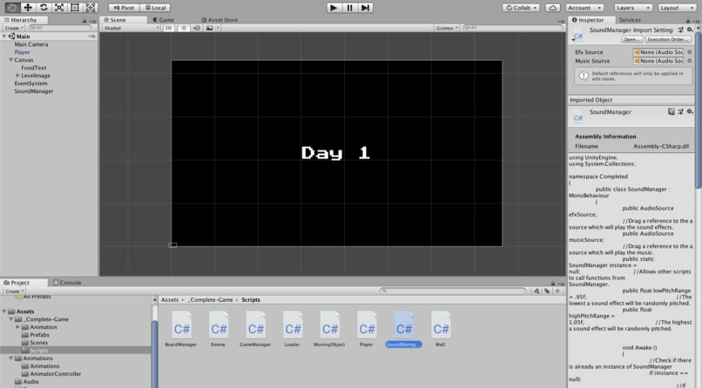The width and height of the screenshot is (702, 388).
Task: Select Player in the Hierarchy
Action: coord(22,52)
